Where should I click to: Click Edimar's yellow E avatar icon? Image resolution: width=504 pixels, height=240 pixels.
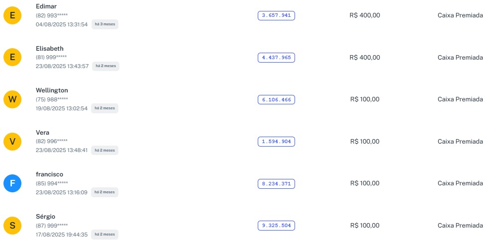[12, 16]
